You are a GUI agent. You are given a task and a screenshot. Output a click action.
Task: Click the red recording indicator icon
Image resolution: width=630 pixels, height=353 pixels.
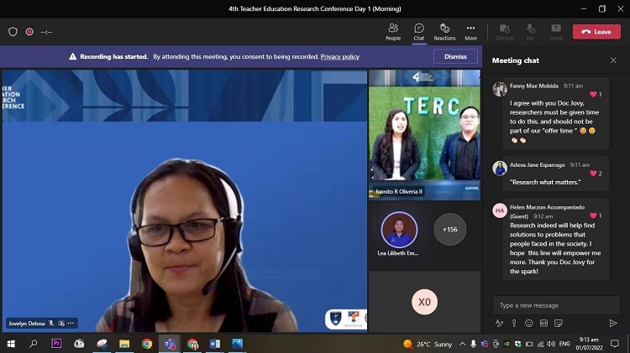coord(29,32)
